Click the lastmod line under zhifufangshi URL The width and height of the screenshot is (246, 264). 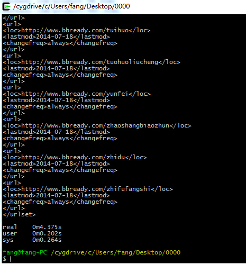pyautogui.click(x=56, y=195)
